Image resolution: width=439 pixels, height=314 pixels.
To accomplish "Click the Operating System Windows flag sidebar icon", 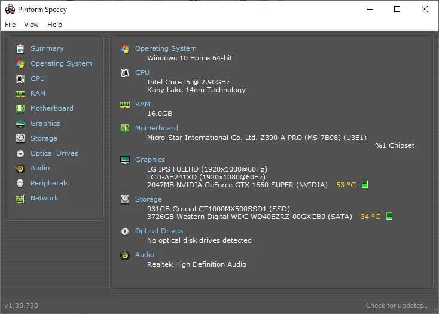I will tap(20, 64).
